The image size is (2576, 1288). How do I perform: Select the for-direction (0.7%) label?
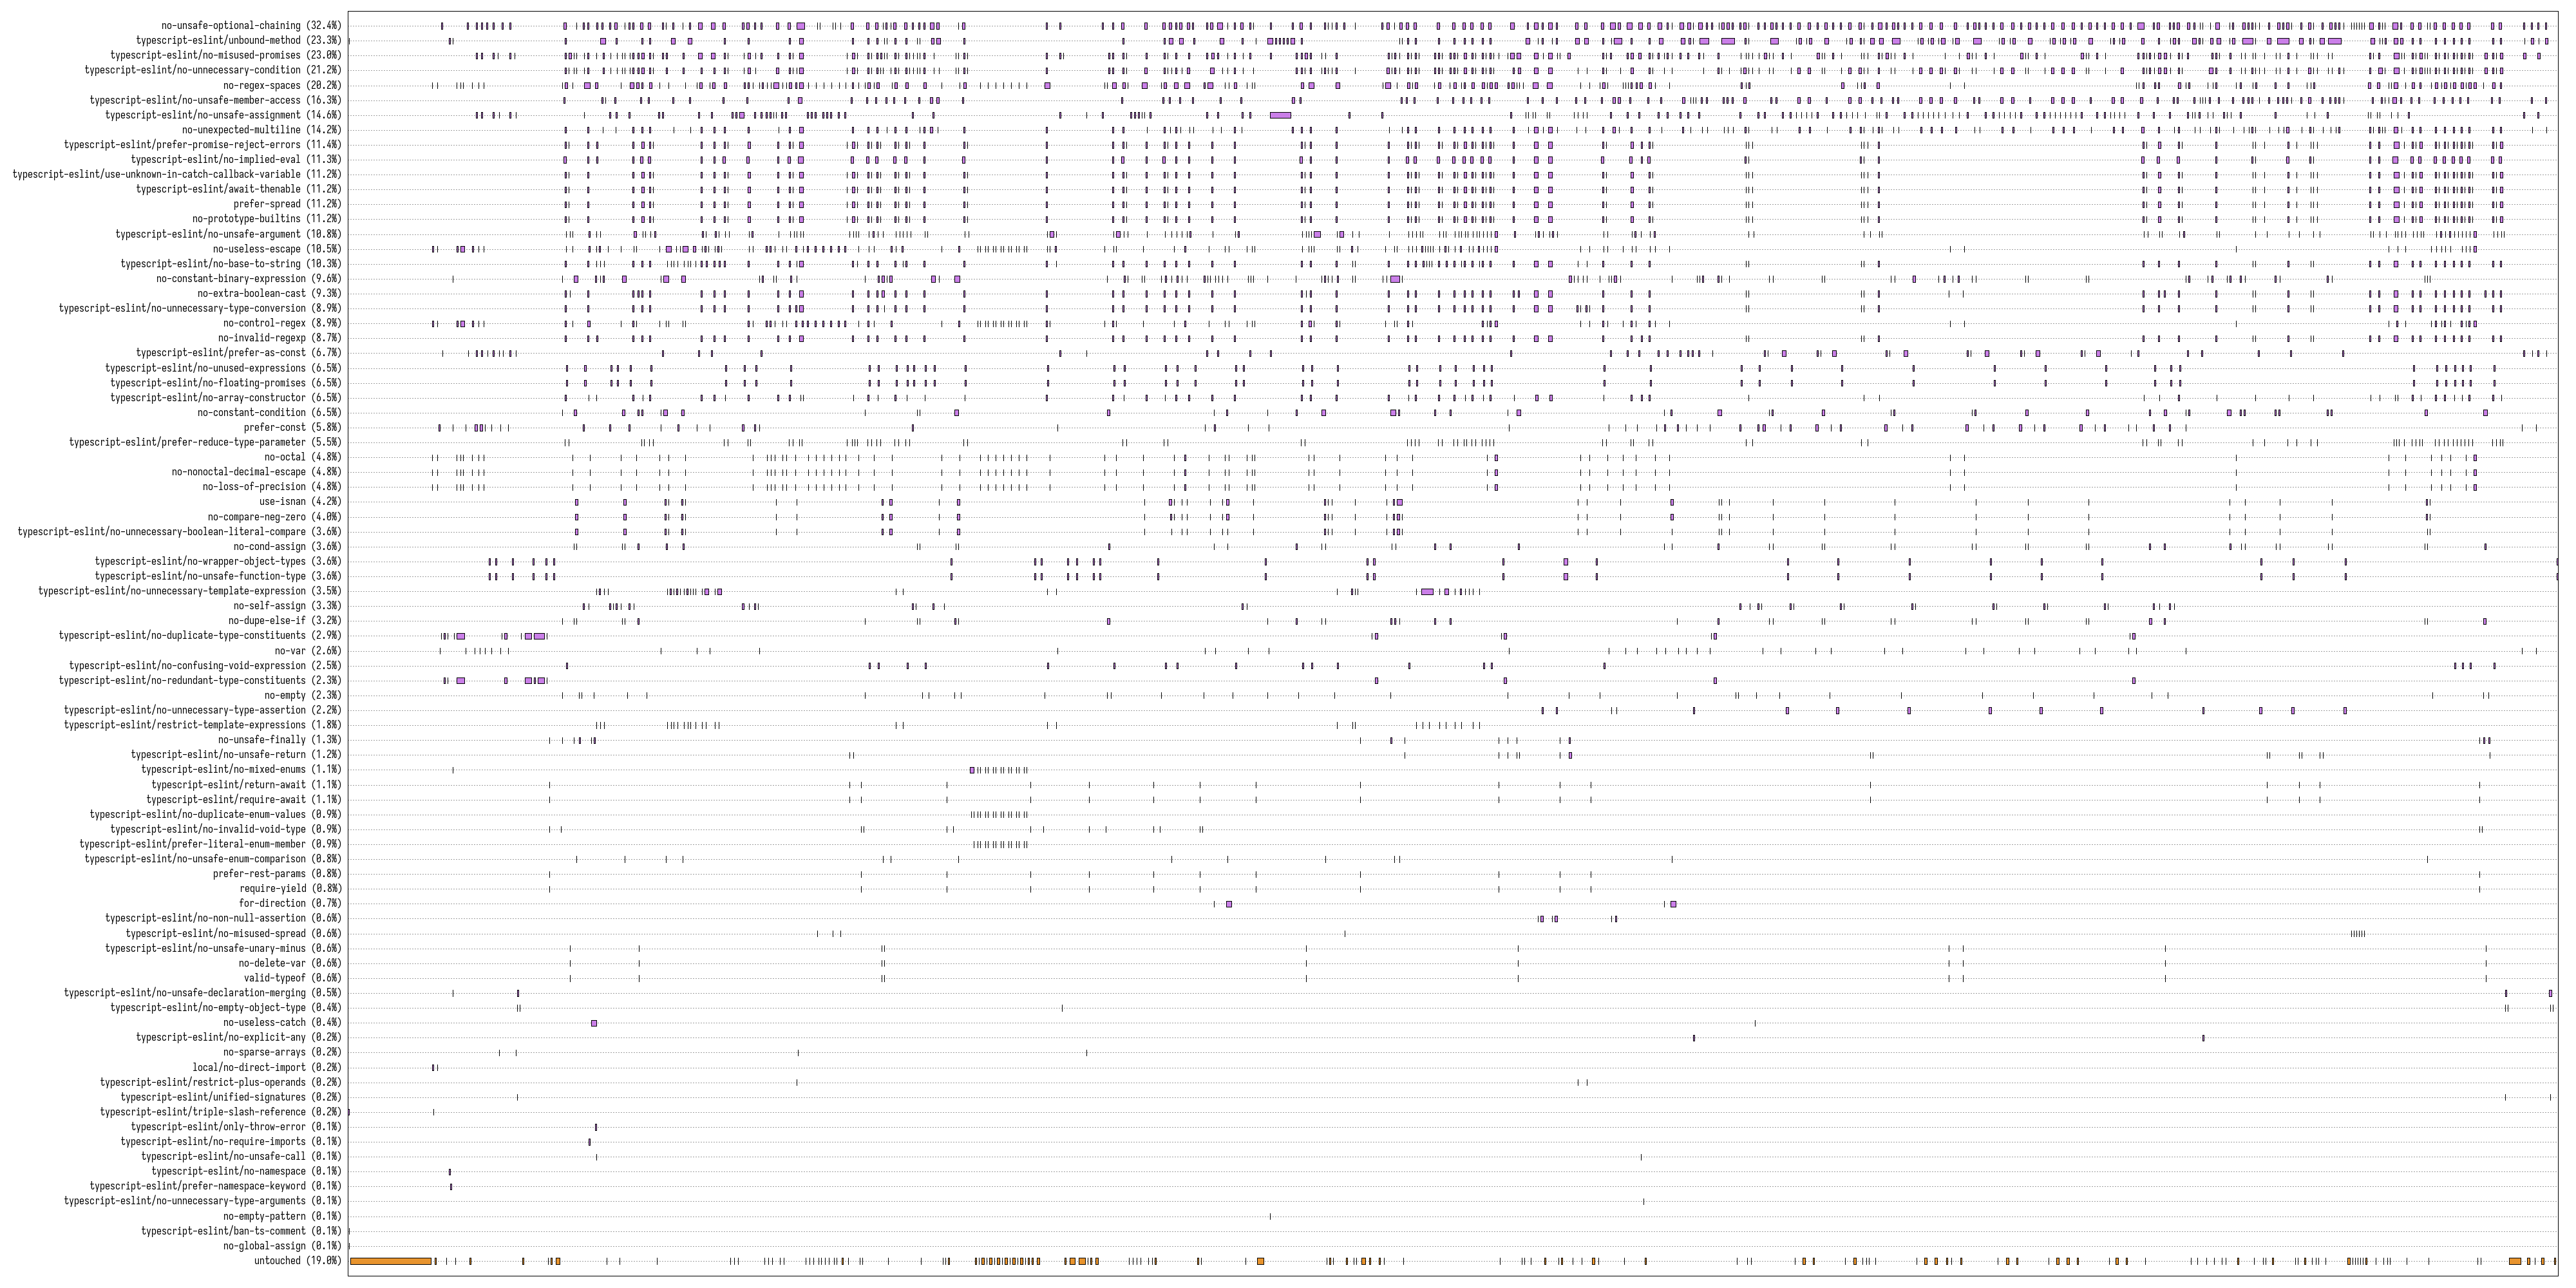tap(290, 903)
